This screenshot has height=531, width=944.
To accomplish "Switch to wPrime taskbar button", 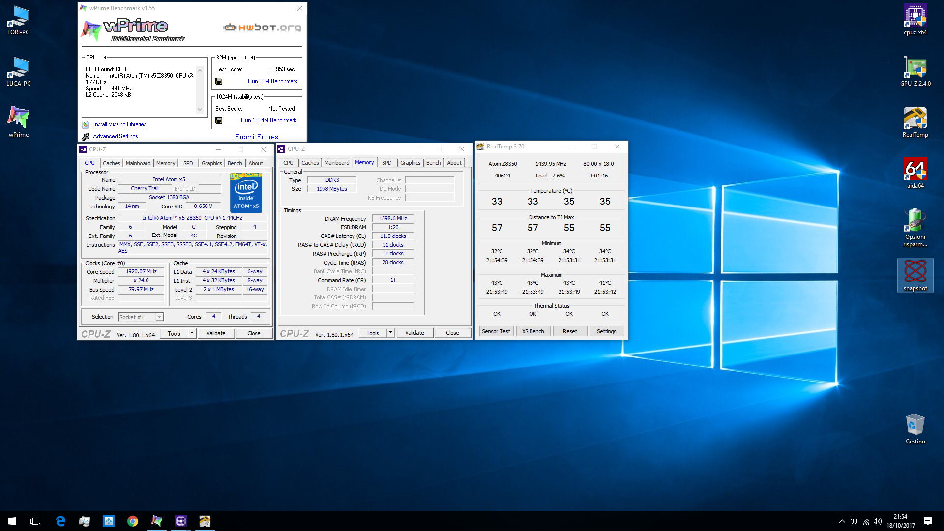I will (x=157, y=521).
